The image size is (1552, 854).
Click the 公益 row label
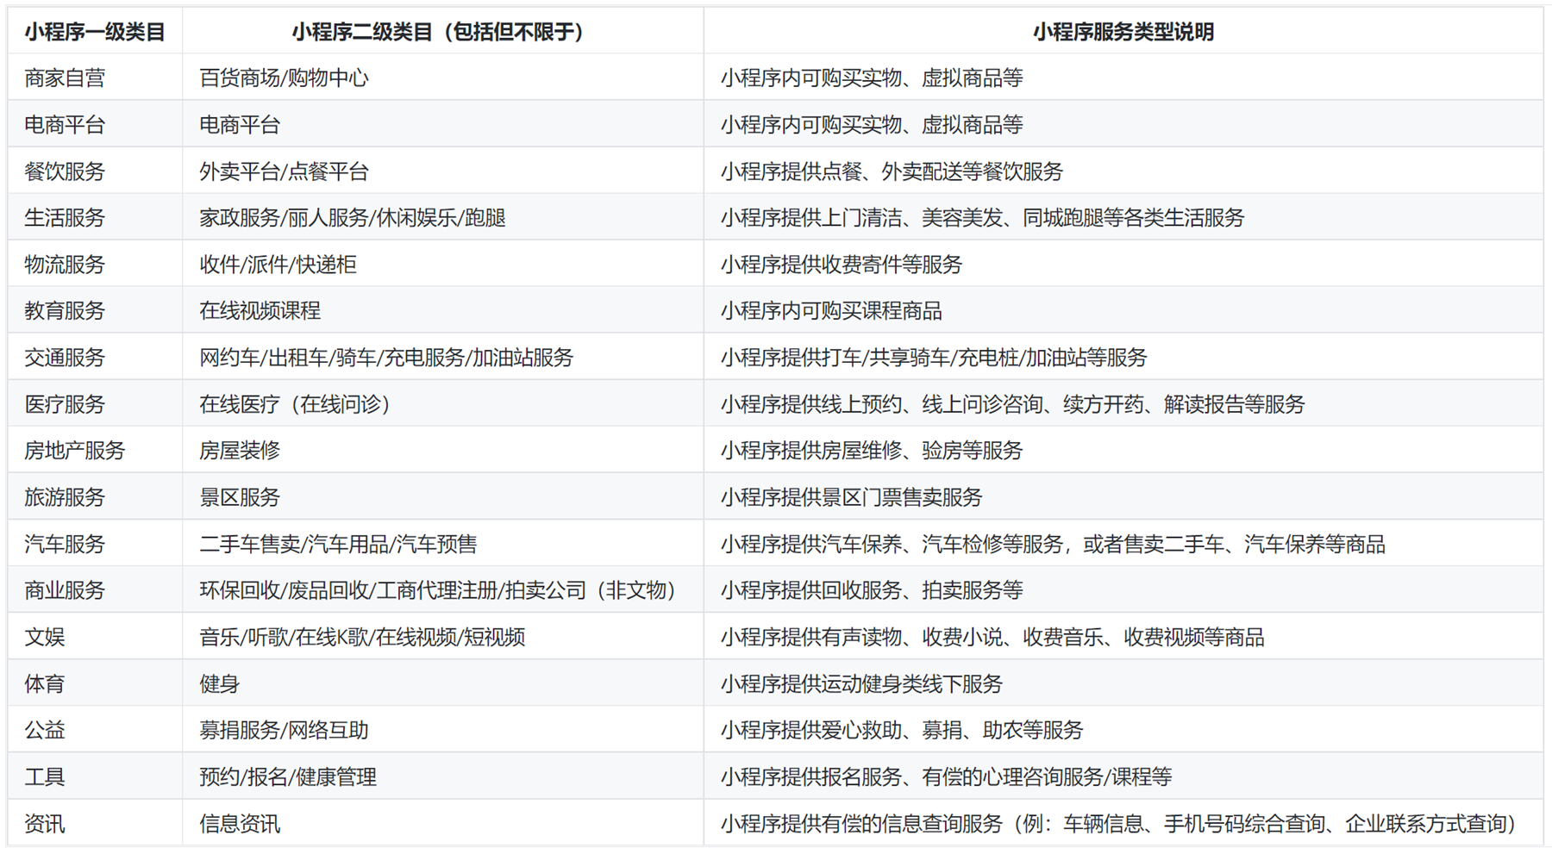click(x=46, y=730)
